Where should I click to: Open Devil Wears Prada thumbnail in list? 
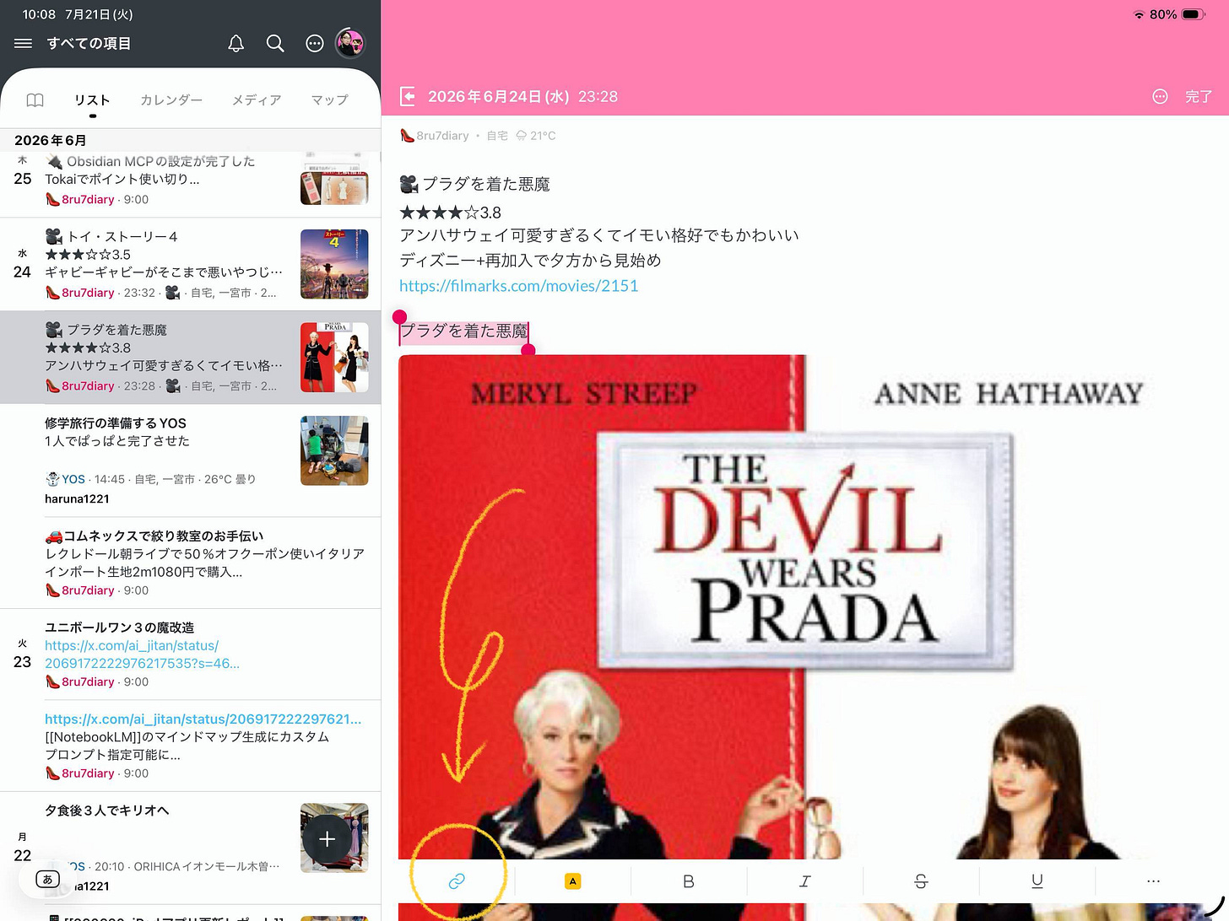point(334,358)
